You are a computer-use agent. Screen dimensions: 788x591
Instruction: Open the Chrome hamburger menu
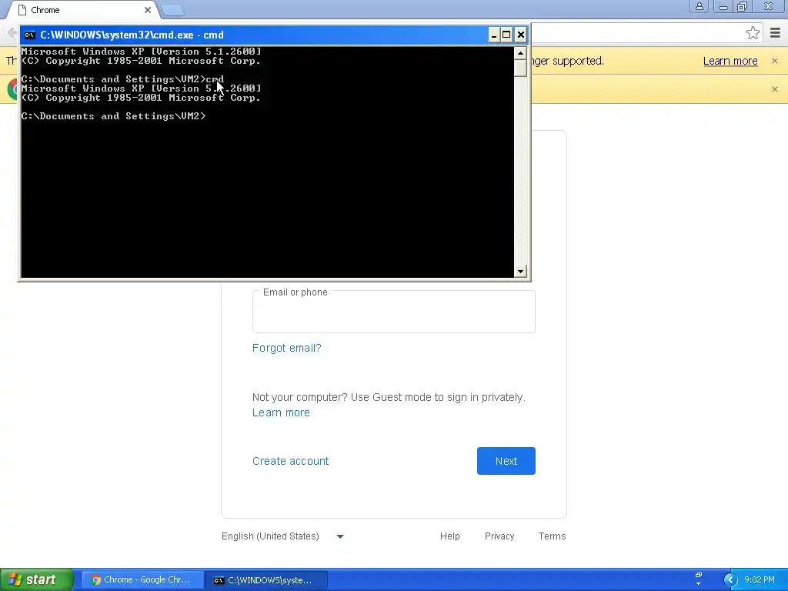click(775, 34)
